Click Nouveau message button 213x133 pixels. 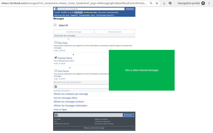[74, 32]
